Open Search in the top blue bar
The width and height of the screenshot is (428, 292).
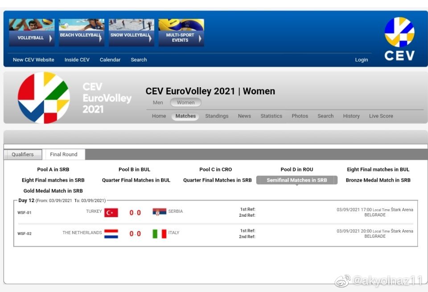coord(139,60)
